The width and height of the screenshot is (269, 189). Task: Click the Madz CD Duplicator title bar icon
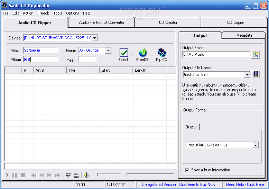point(4,5)
